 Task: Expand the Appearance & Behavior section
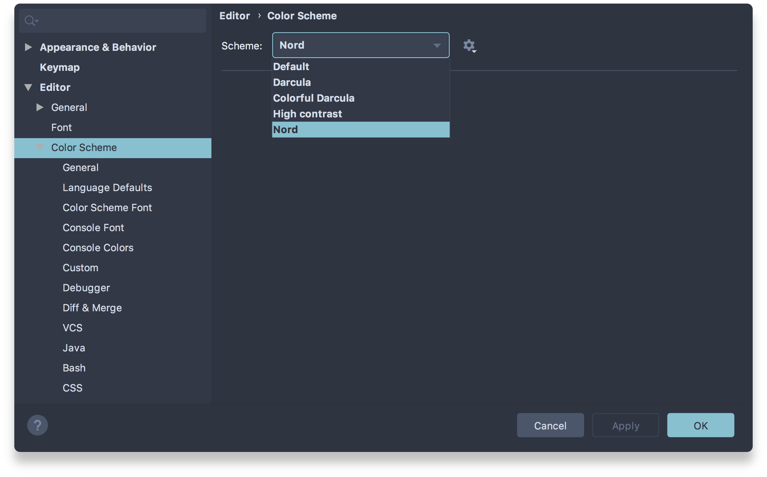point(28,47)
